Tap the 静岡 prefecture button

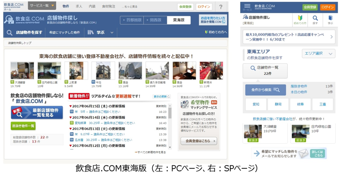point(278,104)
